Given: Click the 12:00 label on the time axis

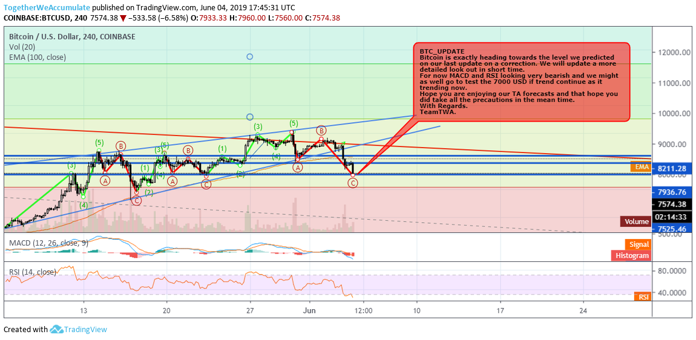Looking at the screenshot, I should [363, 311].
